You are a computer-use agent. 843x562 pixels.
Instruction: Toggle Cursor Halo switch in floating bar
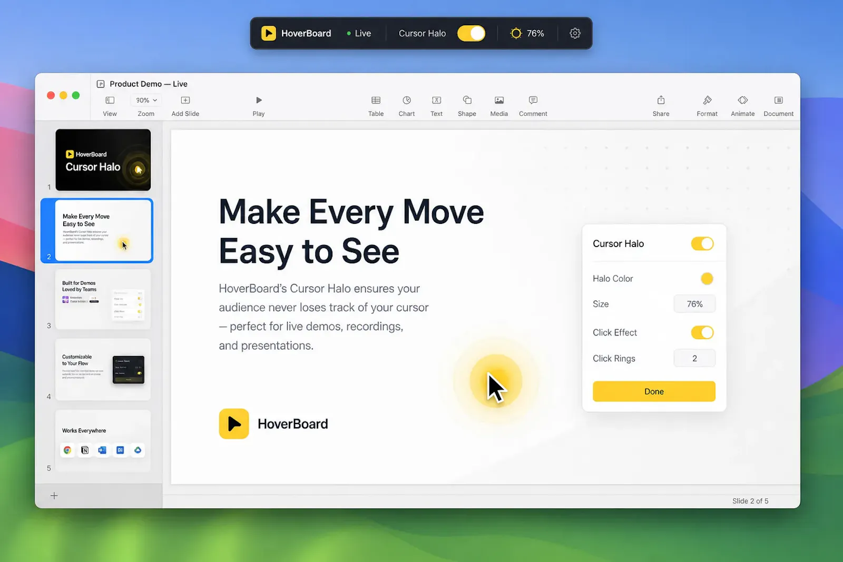point(471,33)
